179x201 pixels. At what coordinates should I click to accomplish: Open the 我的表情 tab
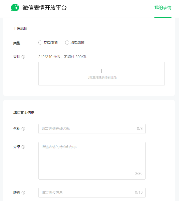click(163, 8)
